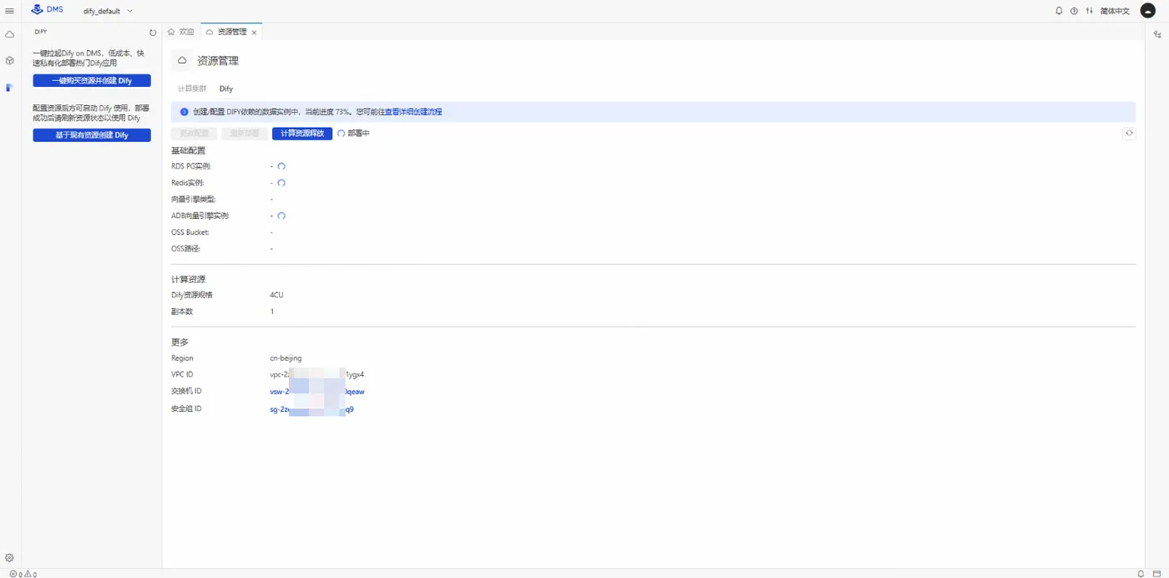Click the status bar bell icon
The width and height of the screenshot is (1169, 578).
pos(1141,573)
